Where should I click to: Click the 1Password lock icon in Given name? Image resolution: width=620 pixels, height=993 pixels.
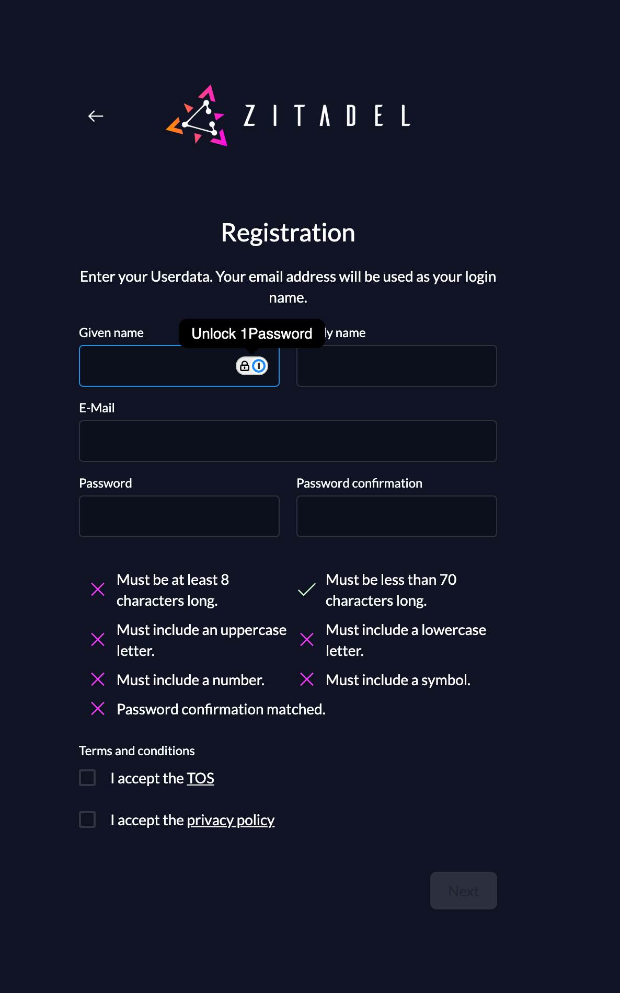[251, 366]
